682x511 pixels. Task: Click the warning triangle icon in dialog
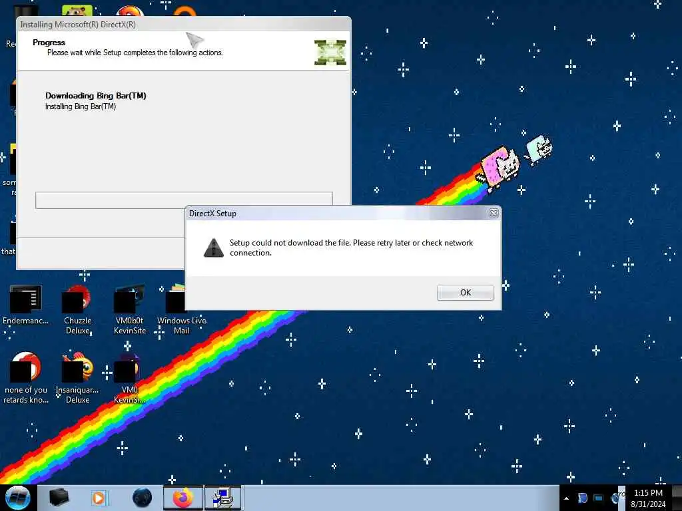click(x=214, y=248)
